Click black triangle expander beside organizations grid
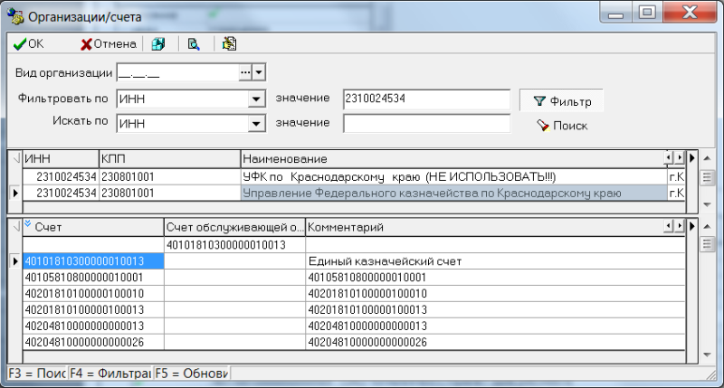Image resolution: width=724 pixels, height=388 pixels. click(691, 158)
